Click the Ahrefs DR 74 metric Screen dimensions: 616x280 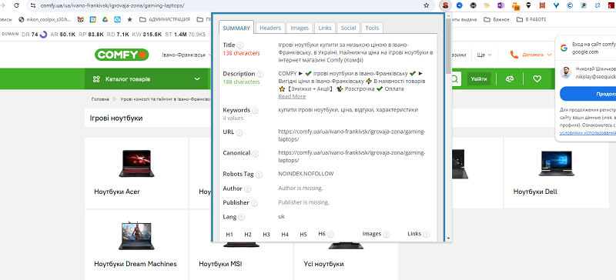[x=35, y=35]
